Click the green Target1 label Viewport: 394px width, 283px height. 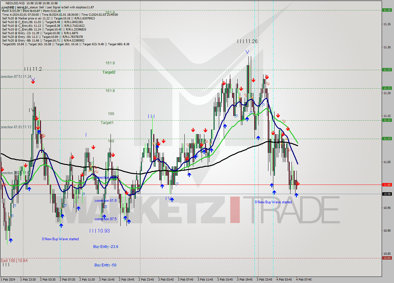tap(107, 122)
